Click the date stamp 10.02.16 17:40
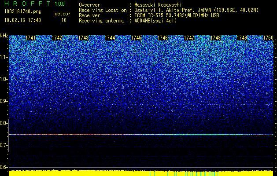The image size is (277, 176). (22, 20)
